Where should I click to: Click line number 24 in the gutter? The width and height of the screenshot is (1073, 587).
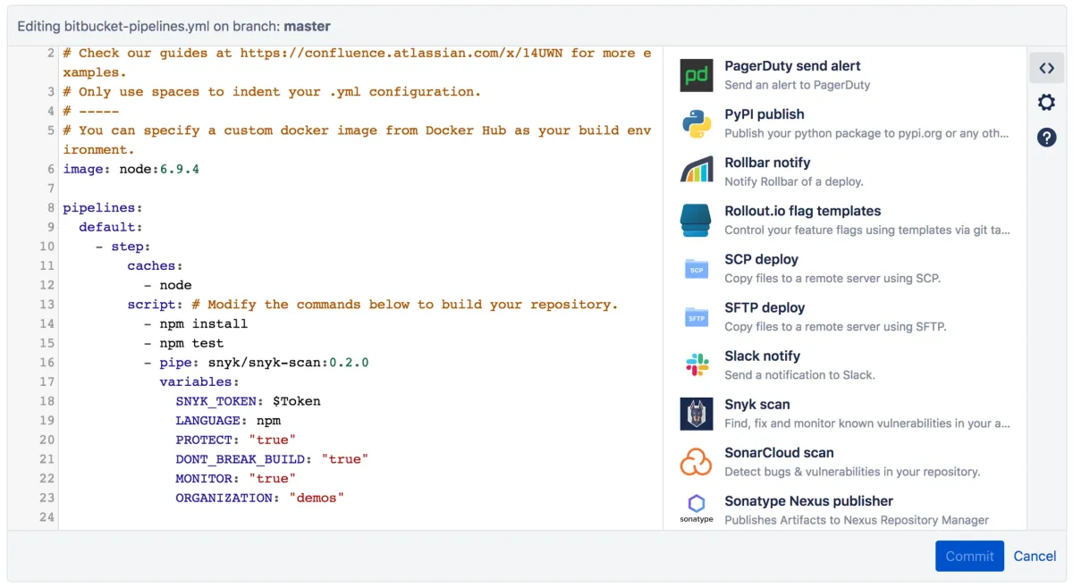[46, 517]
